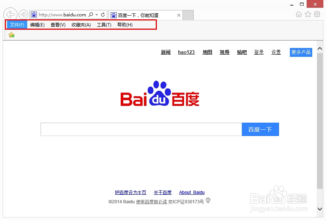Click the scrollbar down arrow
The width and height of the screenshot is (326, 220).
coord(320,209)
